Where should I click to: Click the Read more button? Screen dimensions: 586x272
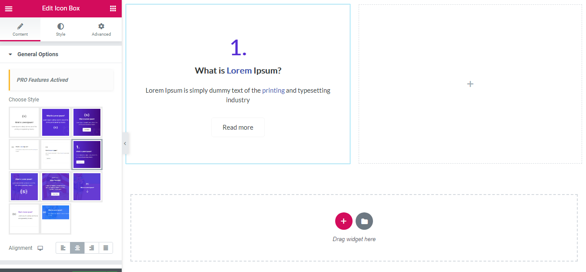tap(238, 128)
